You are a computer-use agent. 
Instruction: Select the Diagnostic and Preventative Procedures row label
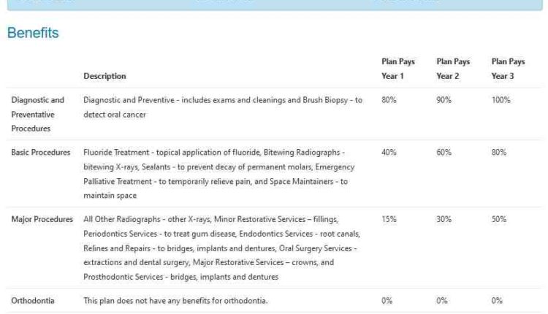click(38, 114)
